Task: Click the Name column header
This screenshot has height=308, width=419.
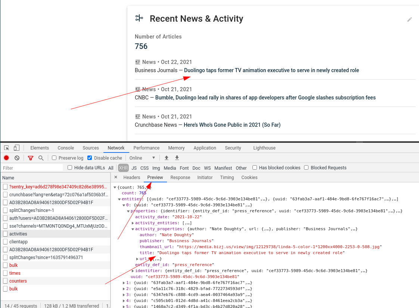Action: [x=55, y=178]
